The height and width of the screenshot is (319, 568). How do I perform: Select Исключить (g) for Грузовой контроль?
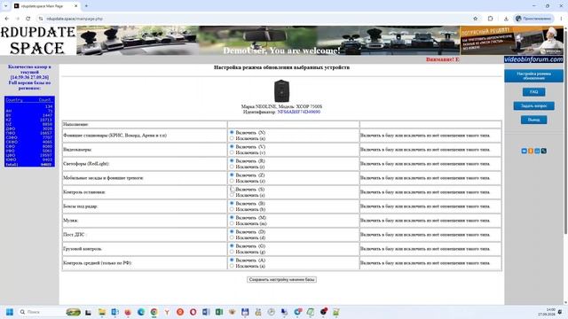point(232,252)
